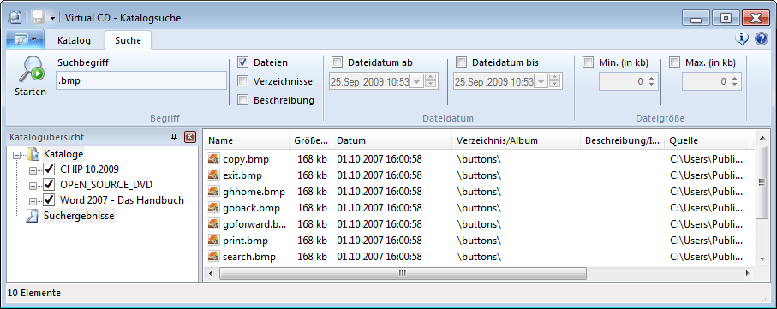777x309 pixels.
Task: Sort results by Quelle column
Action: point(708,140)
